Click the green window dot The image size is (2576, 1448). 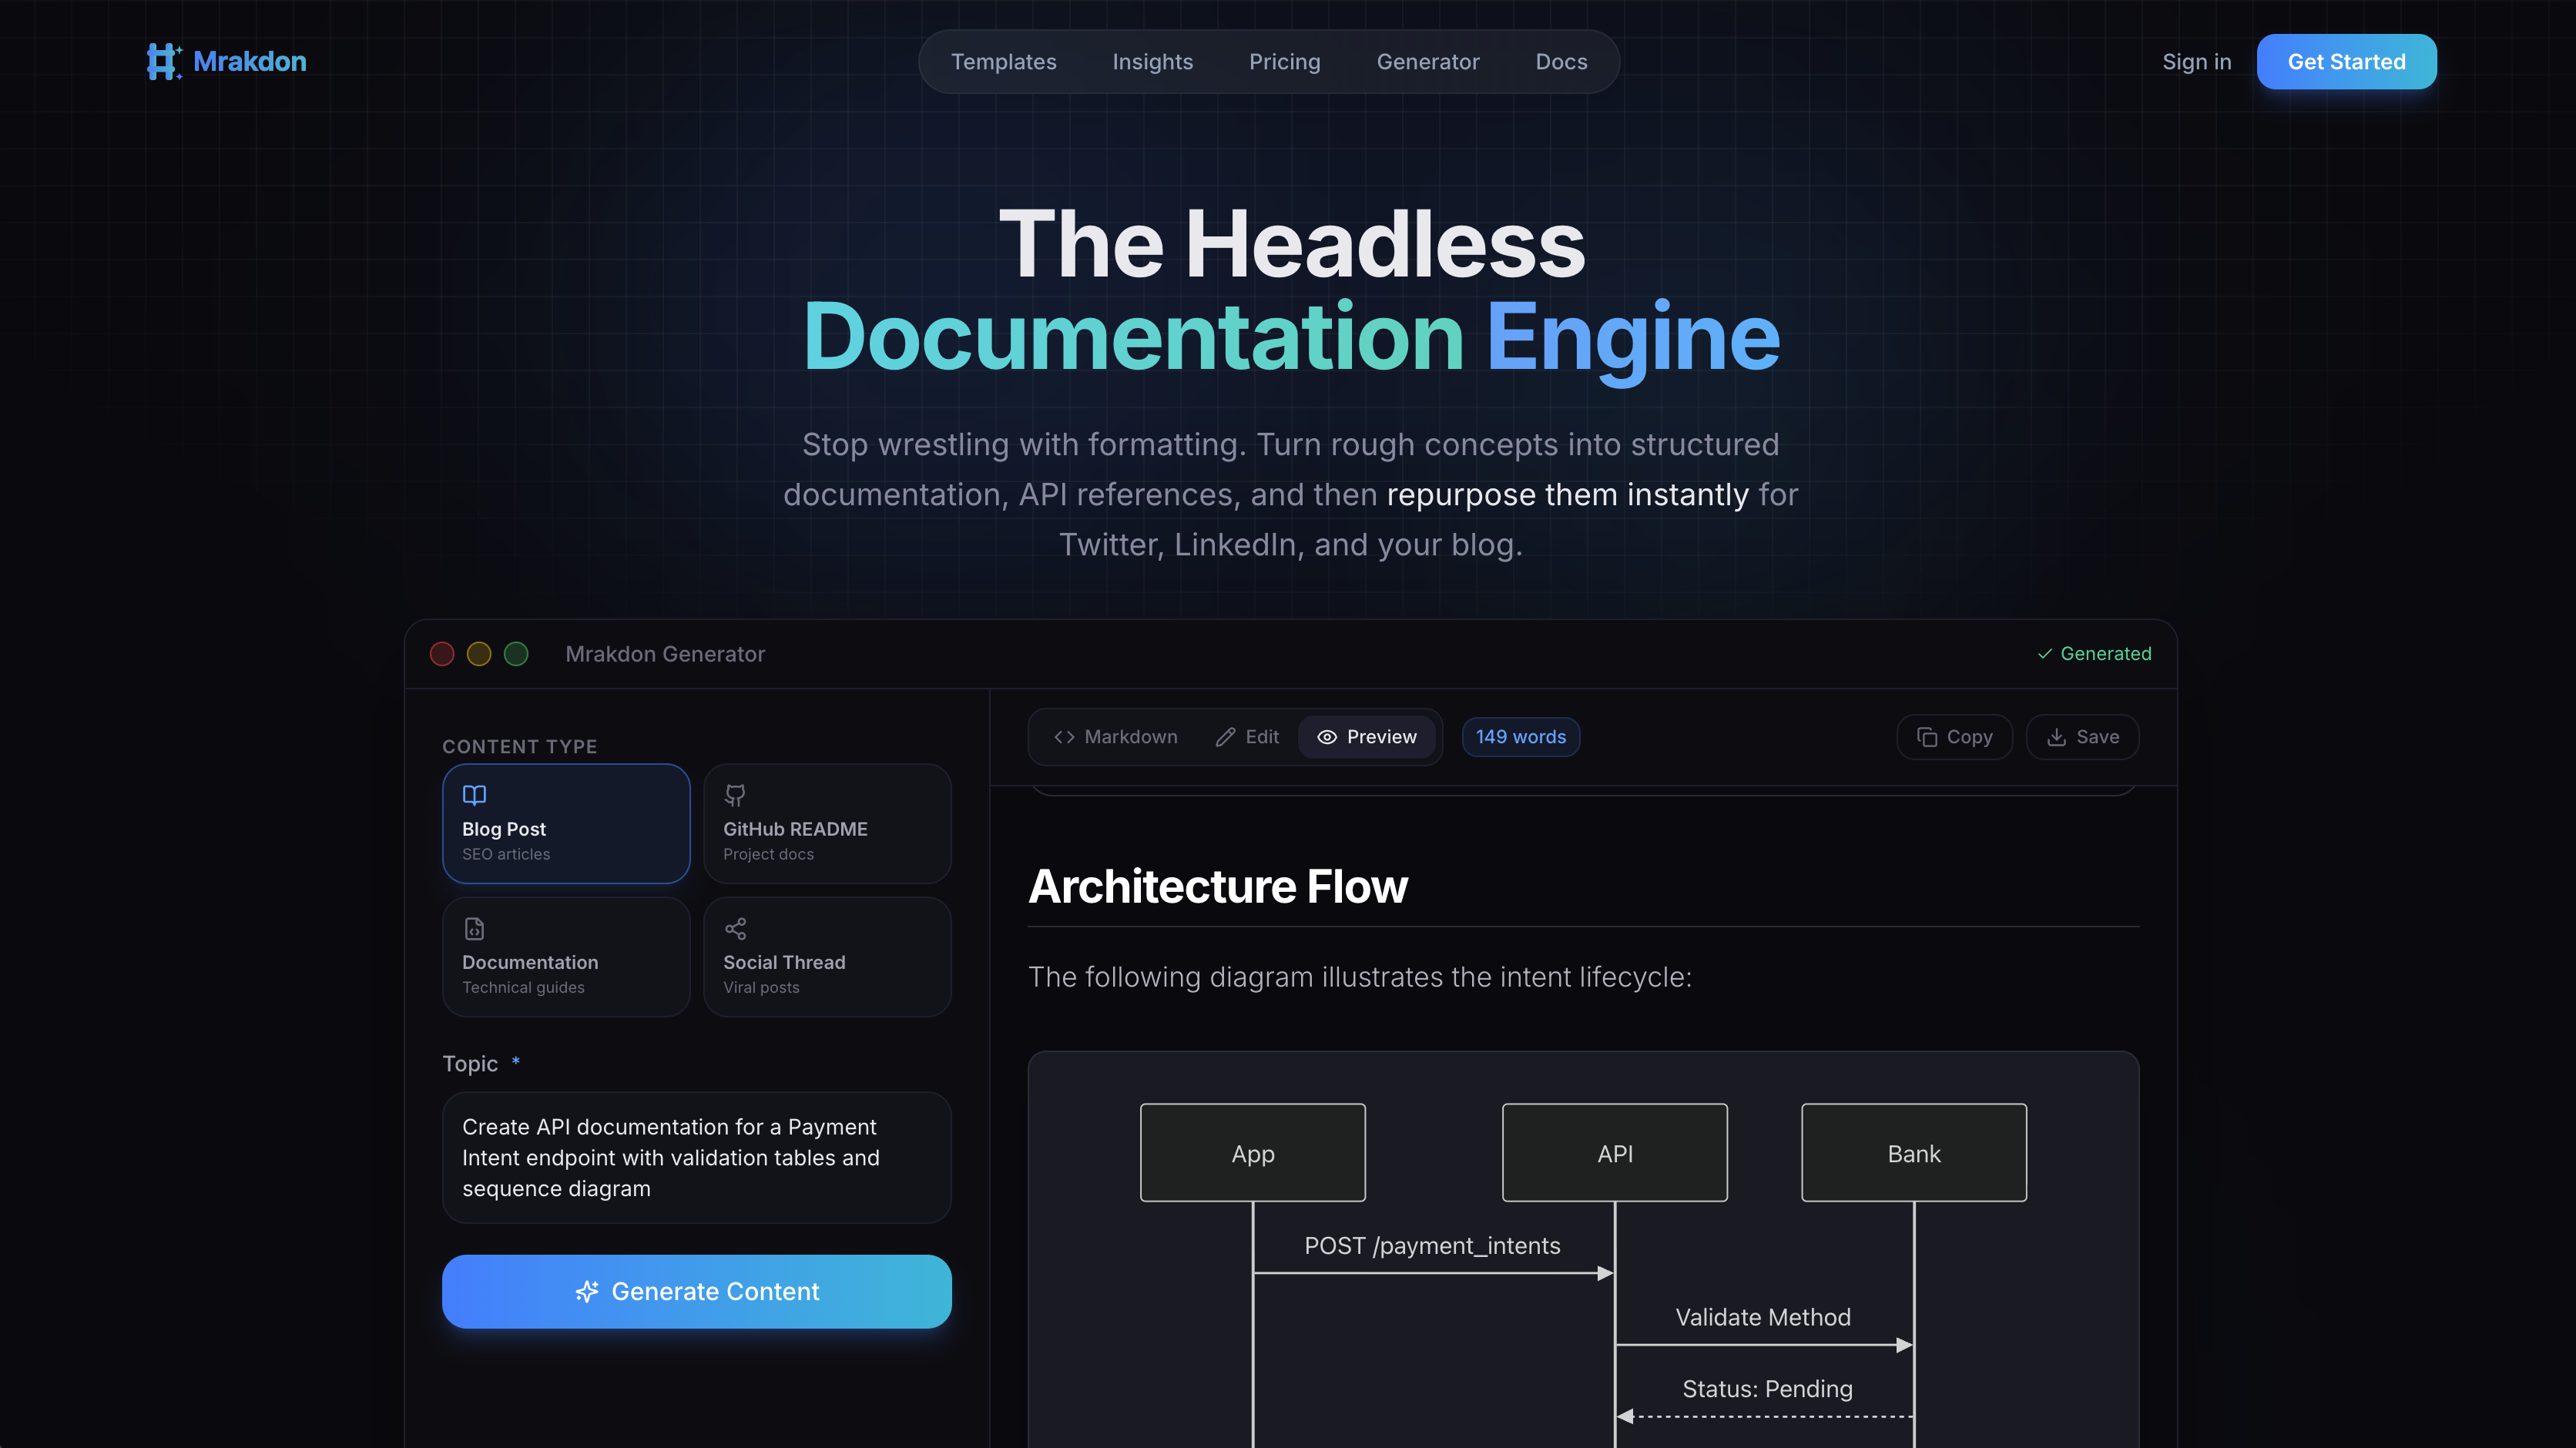[x=516, y=654]
